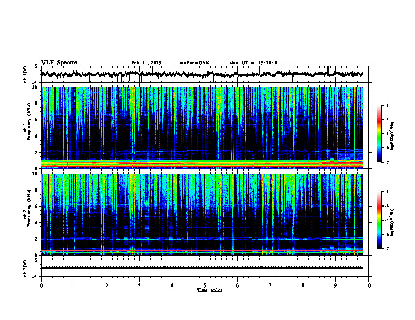Click the ch.2 spectrogram color scale bar
415x320 pixels.
(379, 220)
